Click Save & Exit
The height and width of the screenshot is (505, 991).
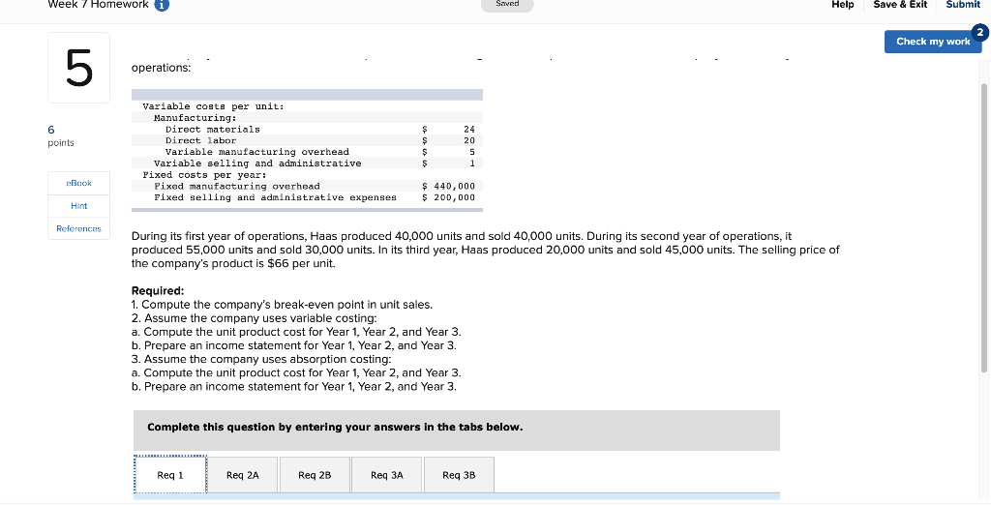[900, 5]
